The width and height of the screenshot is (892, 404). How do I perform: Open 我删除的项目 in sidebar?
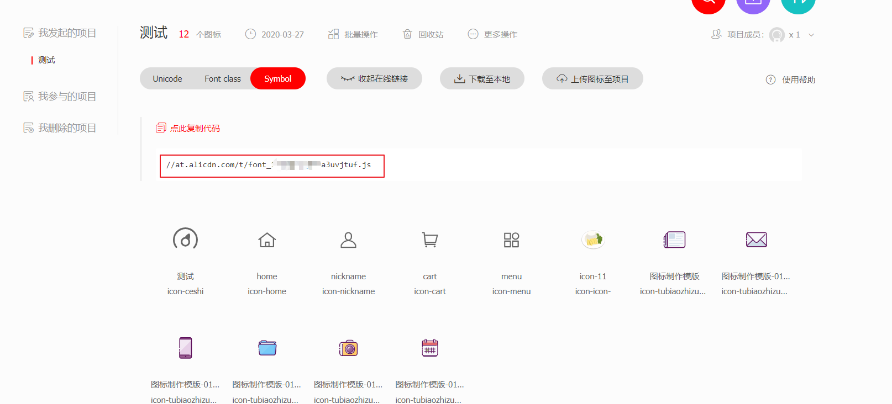[60, 128]
